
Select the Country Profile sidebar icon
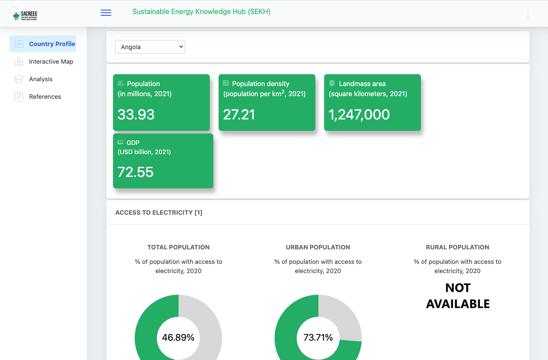18,44
